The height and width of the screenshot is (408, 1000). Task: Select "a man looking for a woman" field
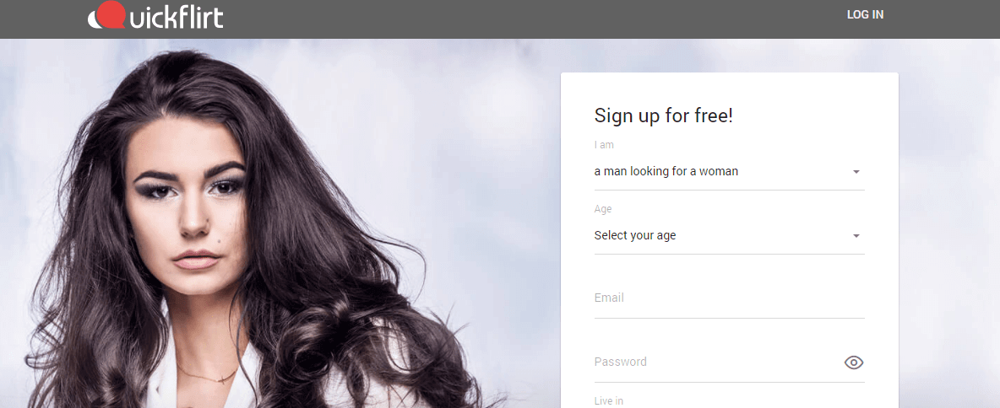coord(729,172)
